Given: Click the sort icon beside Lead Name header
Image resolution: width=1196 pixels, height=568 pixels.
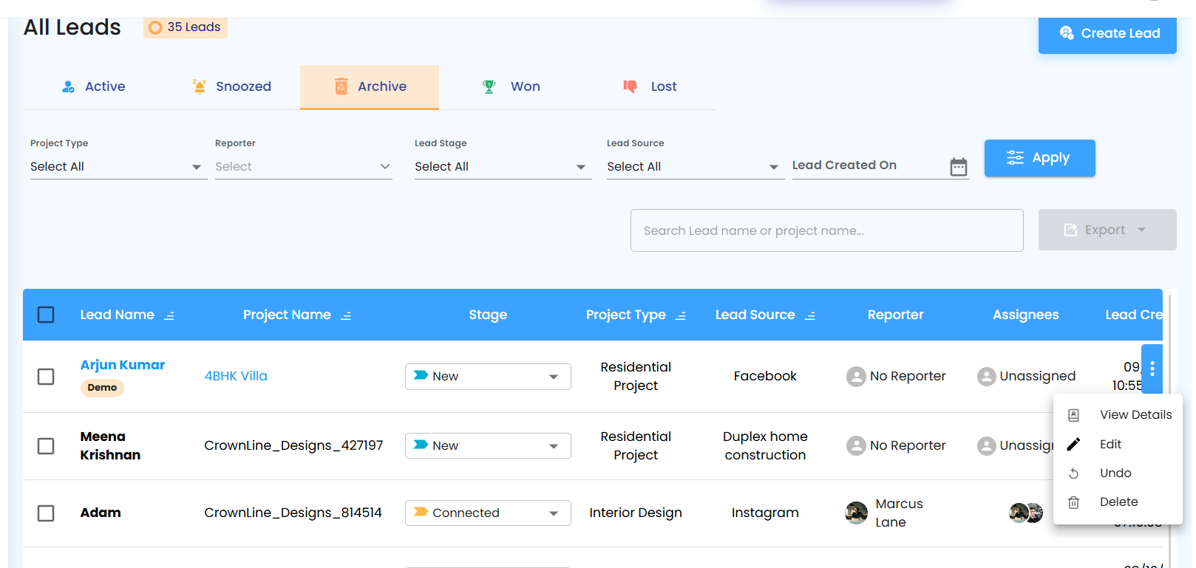Looking at the screenshot, I should [169, 315].
